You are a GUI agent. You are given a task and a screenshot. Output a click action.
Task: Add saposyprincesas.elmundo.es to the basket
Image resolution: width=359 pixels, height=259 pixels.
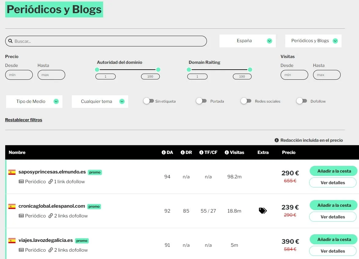tap(333, 171)
